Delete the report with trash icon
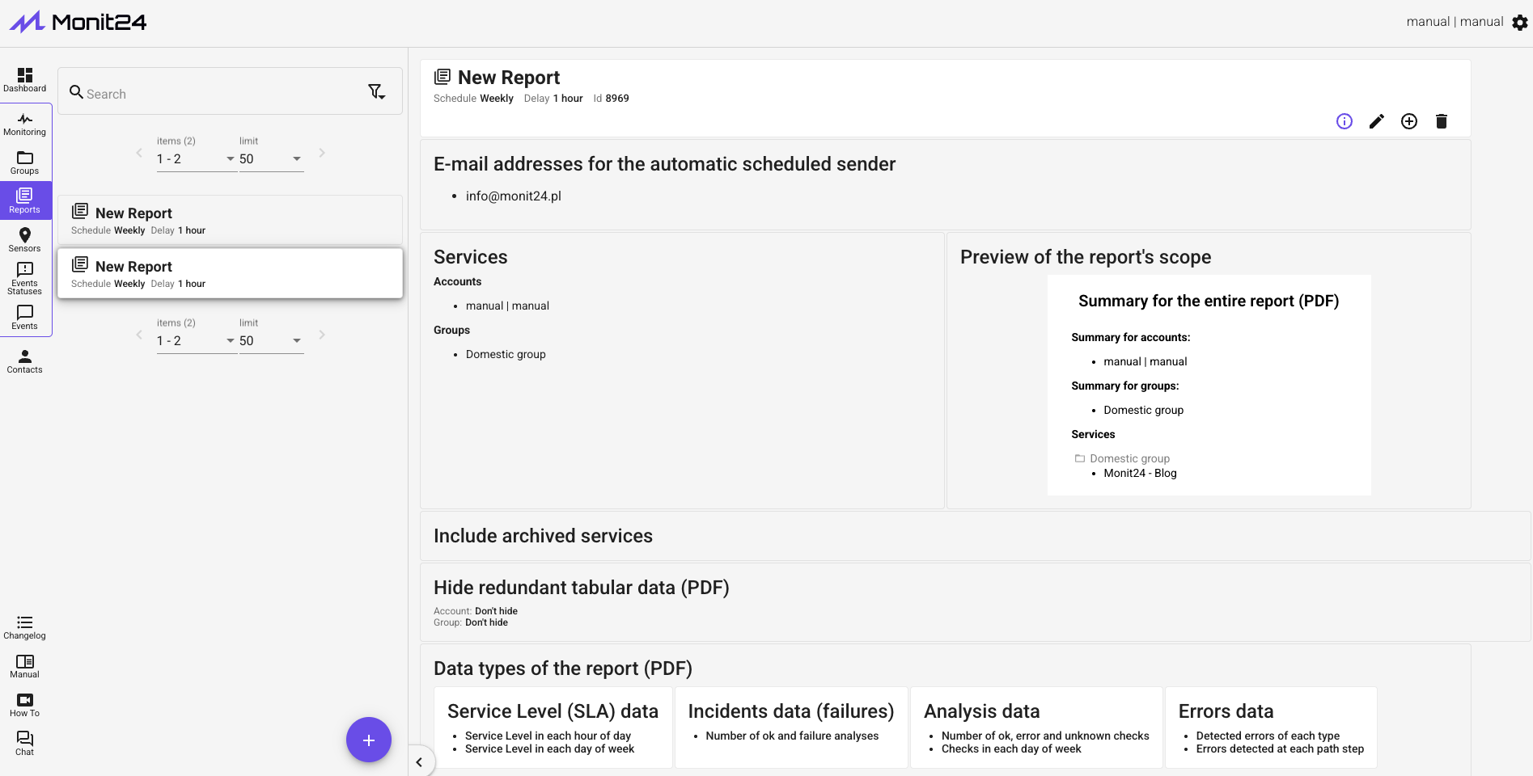The height and width of the screenshot is (776, 1533). tap(1442, 121)
